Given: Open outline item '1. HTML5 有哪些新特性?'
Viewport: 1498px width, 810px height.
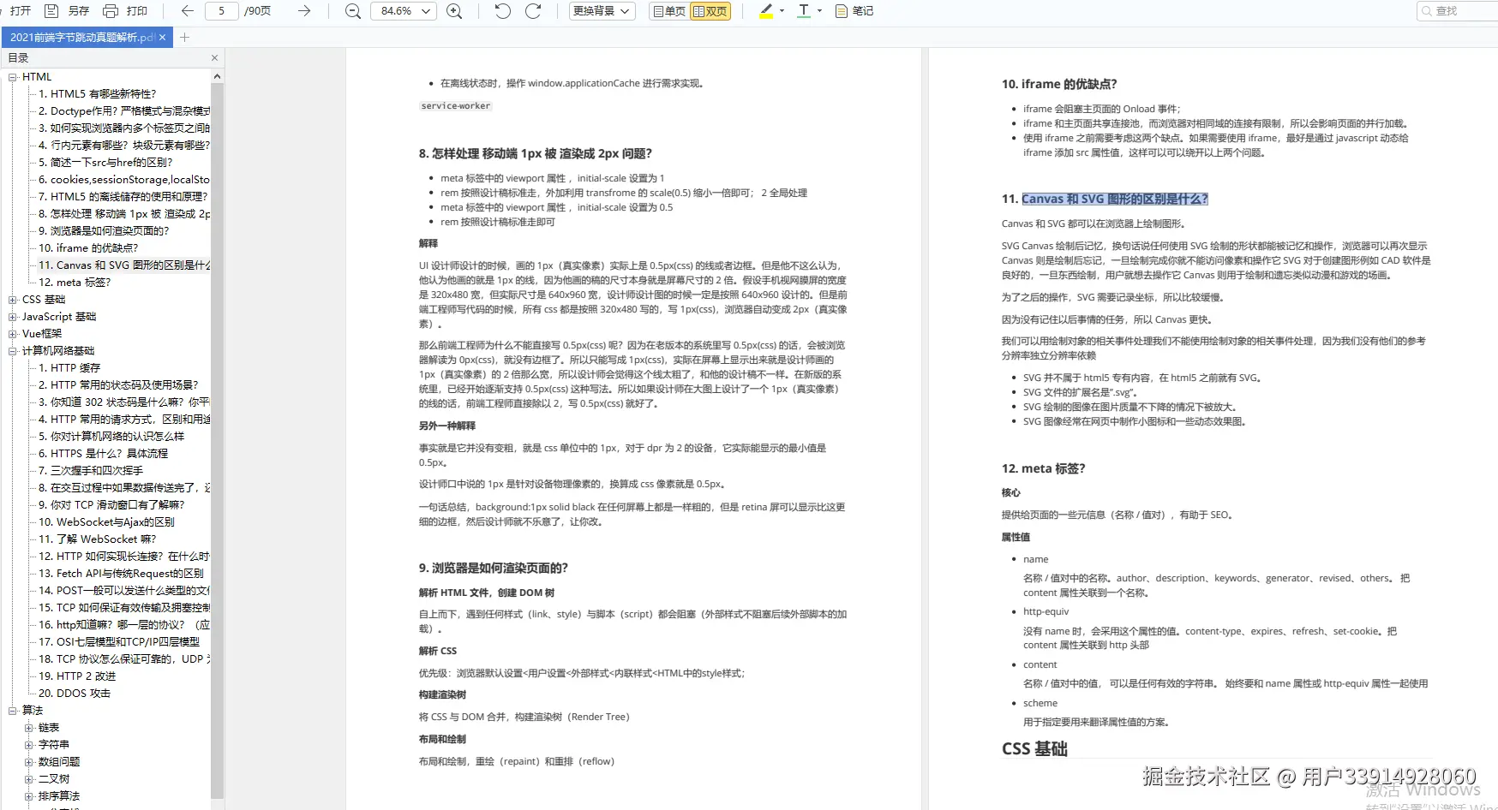Looking at the screenshot, I should (x=98, y=94).
